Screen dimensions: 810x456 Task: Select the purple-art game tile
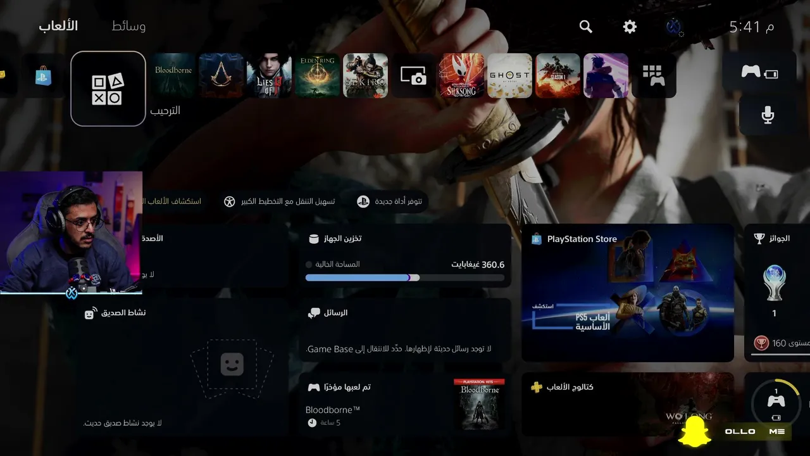point(606,75)
